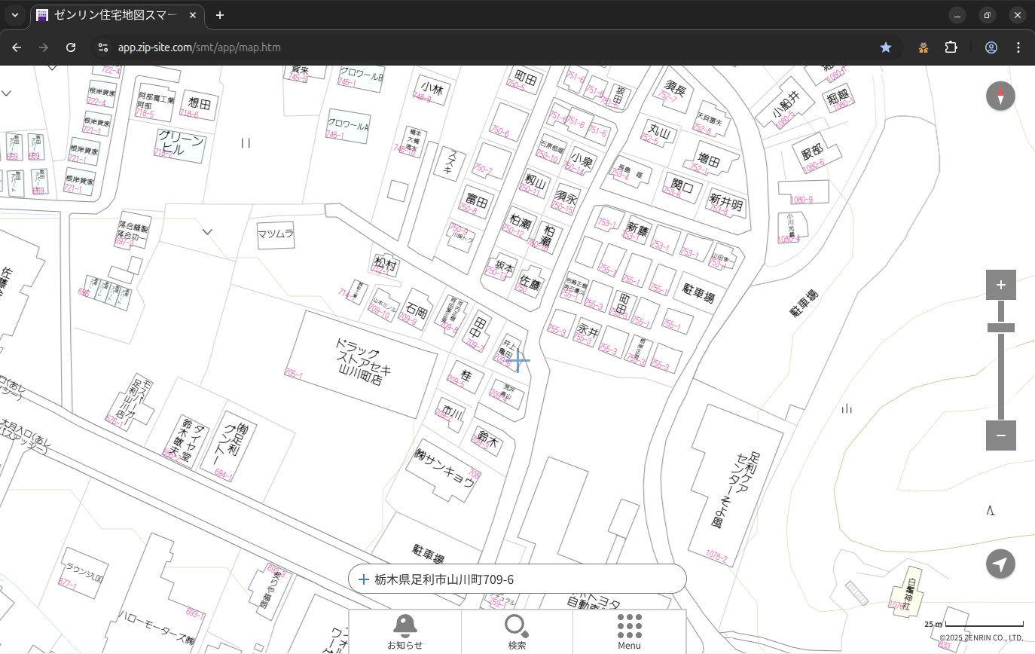Click the 栃木県足利市山川町709-6 address box
Image resolution: width=1035 pixels, height=654 pixels.
point(517,579)
